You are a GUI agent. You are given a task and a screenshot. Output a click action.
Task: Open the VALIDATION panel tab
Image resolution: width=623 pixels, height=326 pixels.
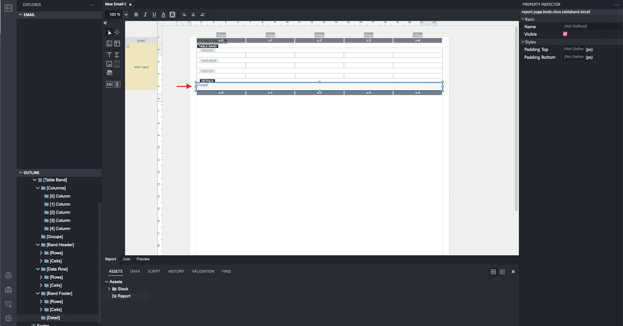point(203,272)
